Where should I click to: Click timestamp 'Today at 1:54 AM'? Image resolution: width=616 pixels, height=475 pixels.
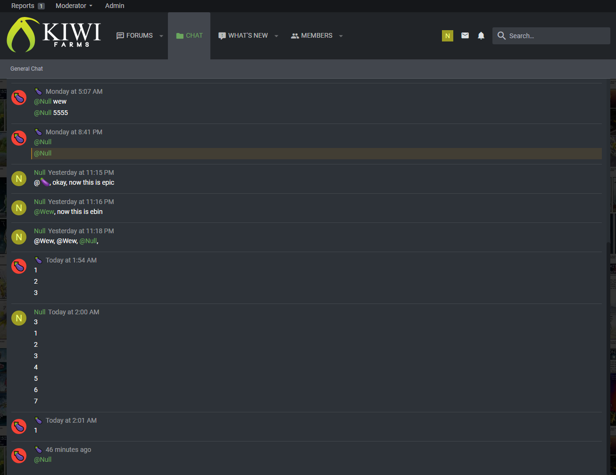71,260
